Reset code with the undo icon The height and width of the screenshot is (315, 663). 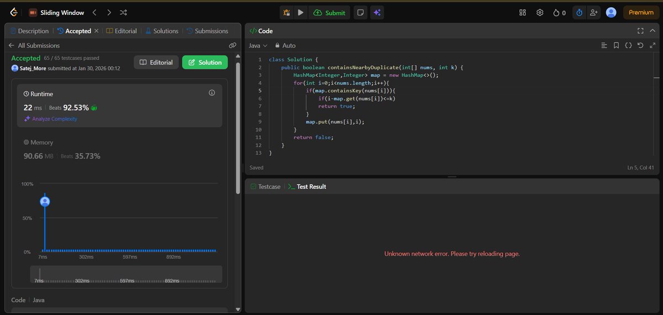640,45
